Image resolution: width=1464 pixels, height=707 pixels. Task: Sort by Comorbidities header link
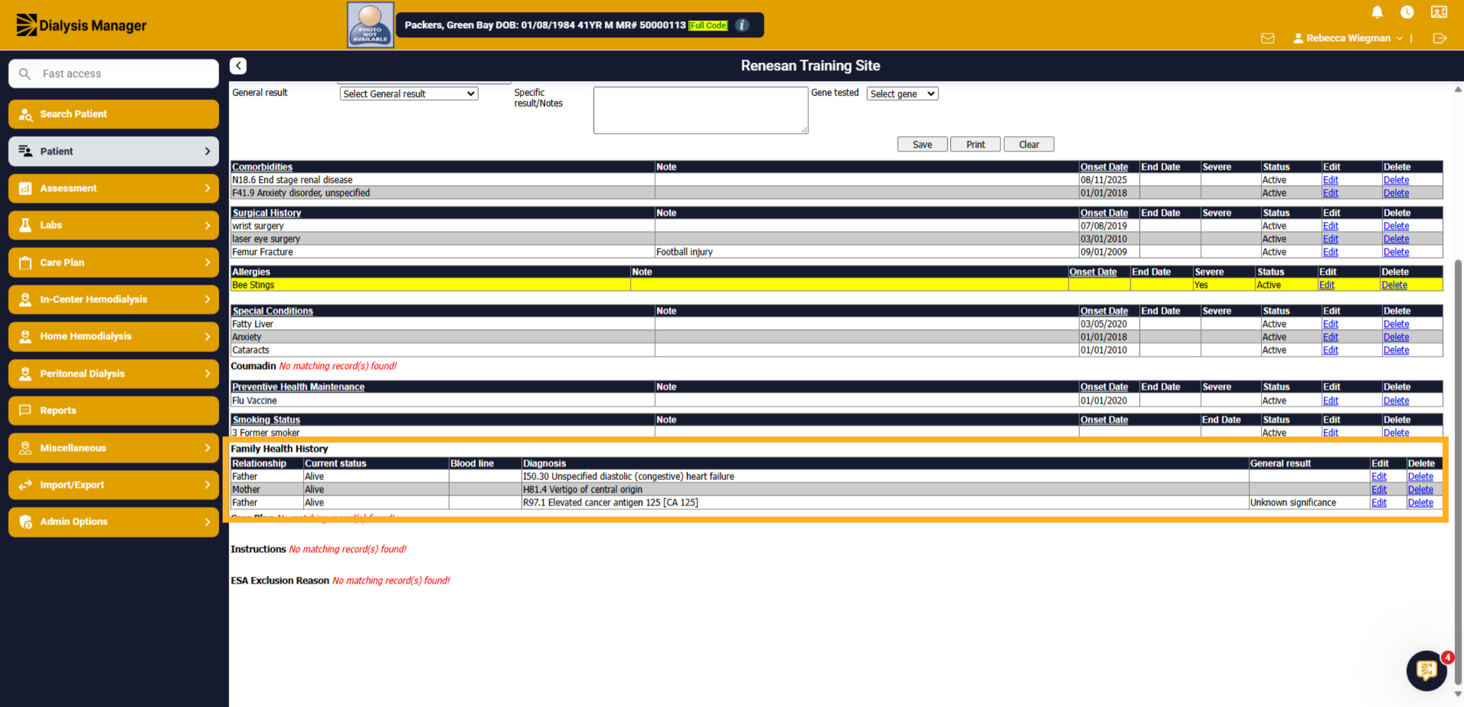262,167
